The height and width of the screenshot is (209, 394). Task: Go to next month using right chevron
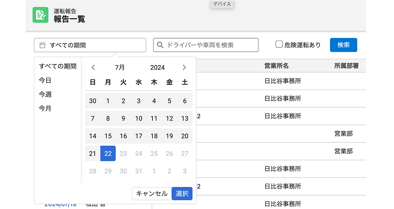(x=184, y=67)
